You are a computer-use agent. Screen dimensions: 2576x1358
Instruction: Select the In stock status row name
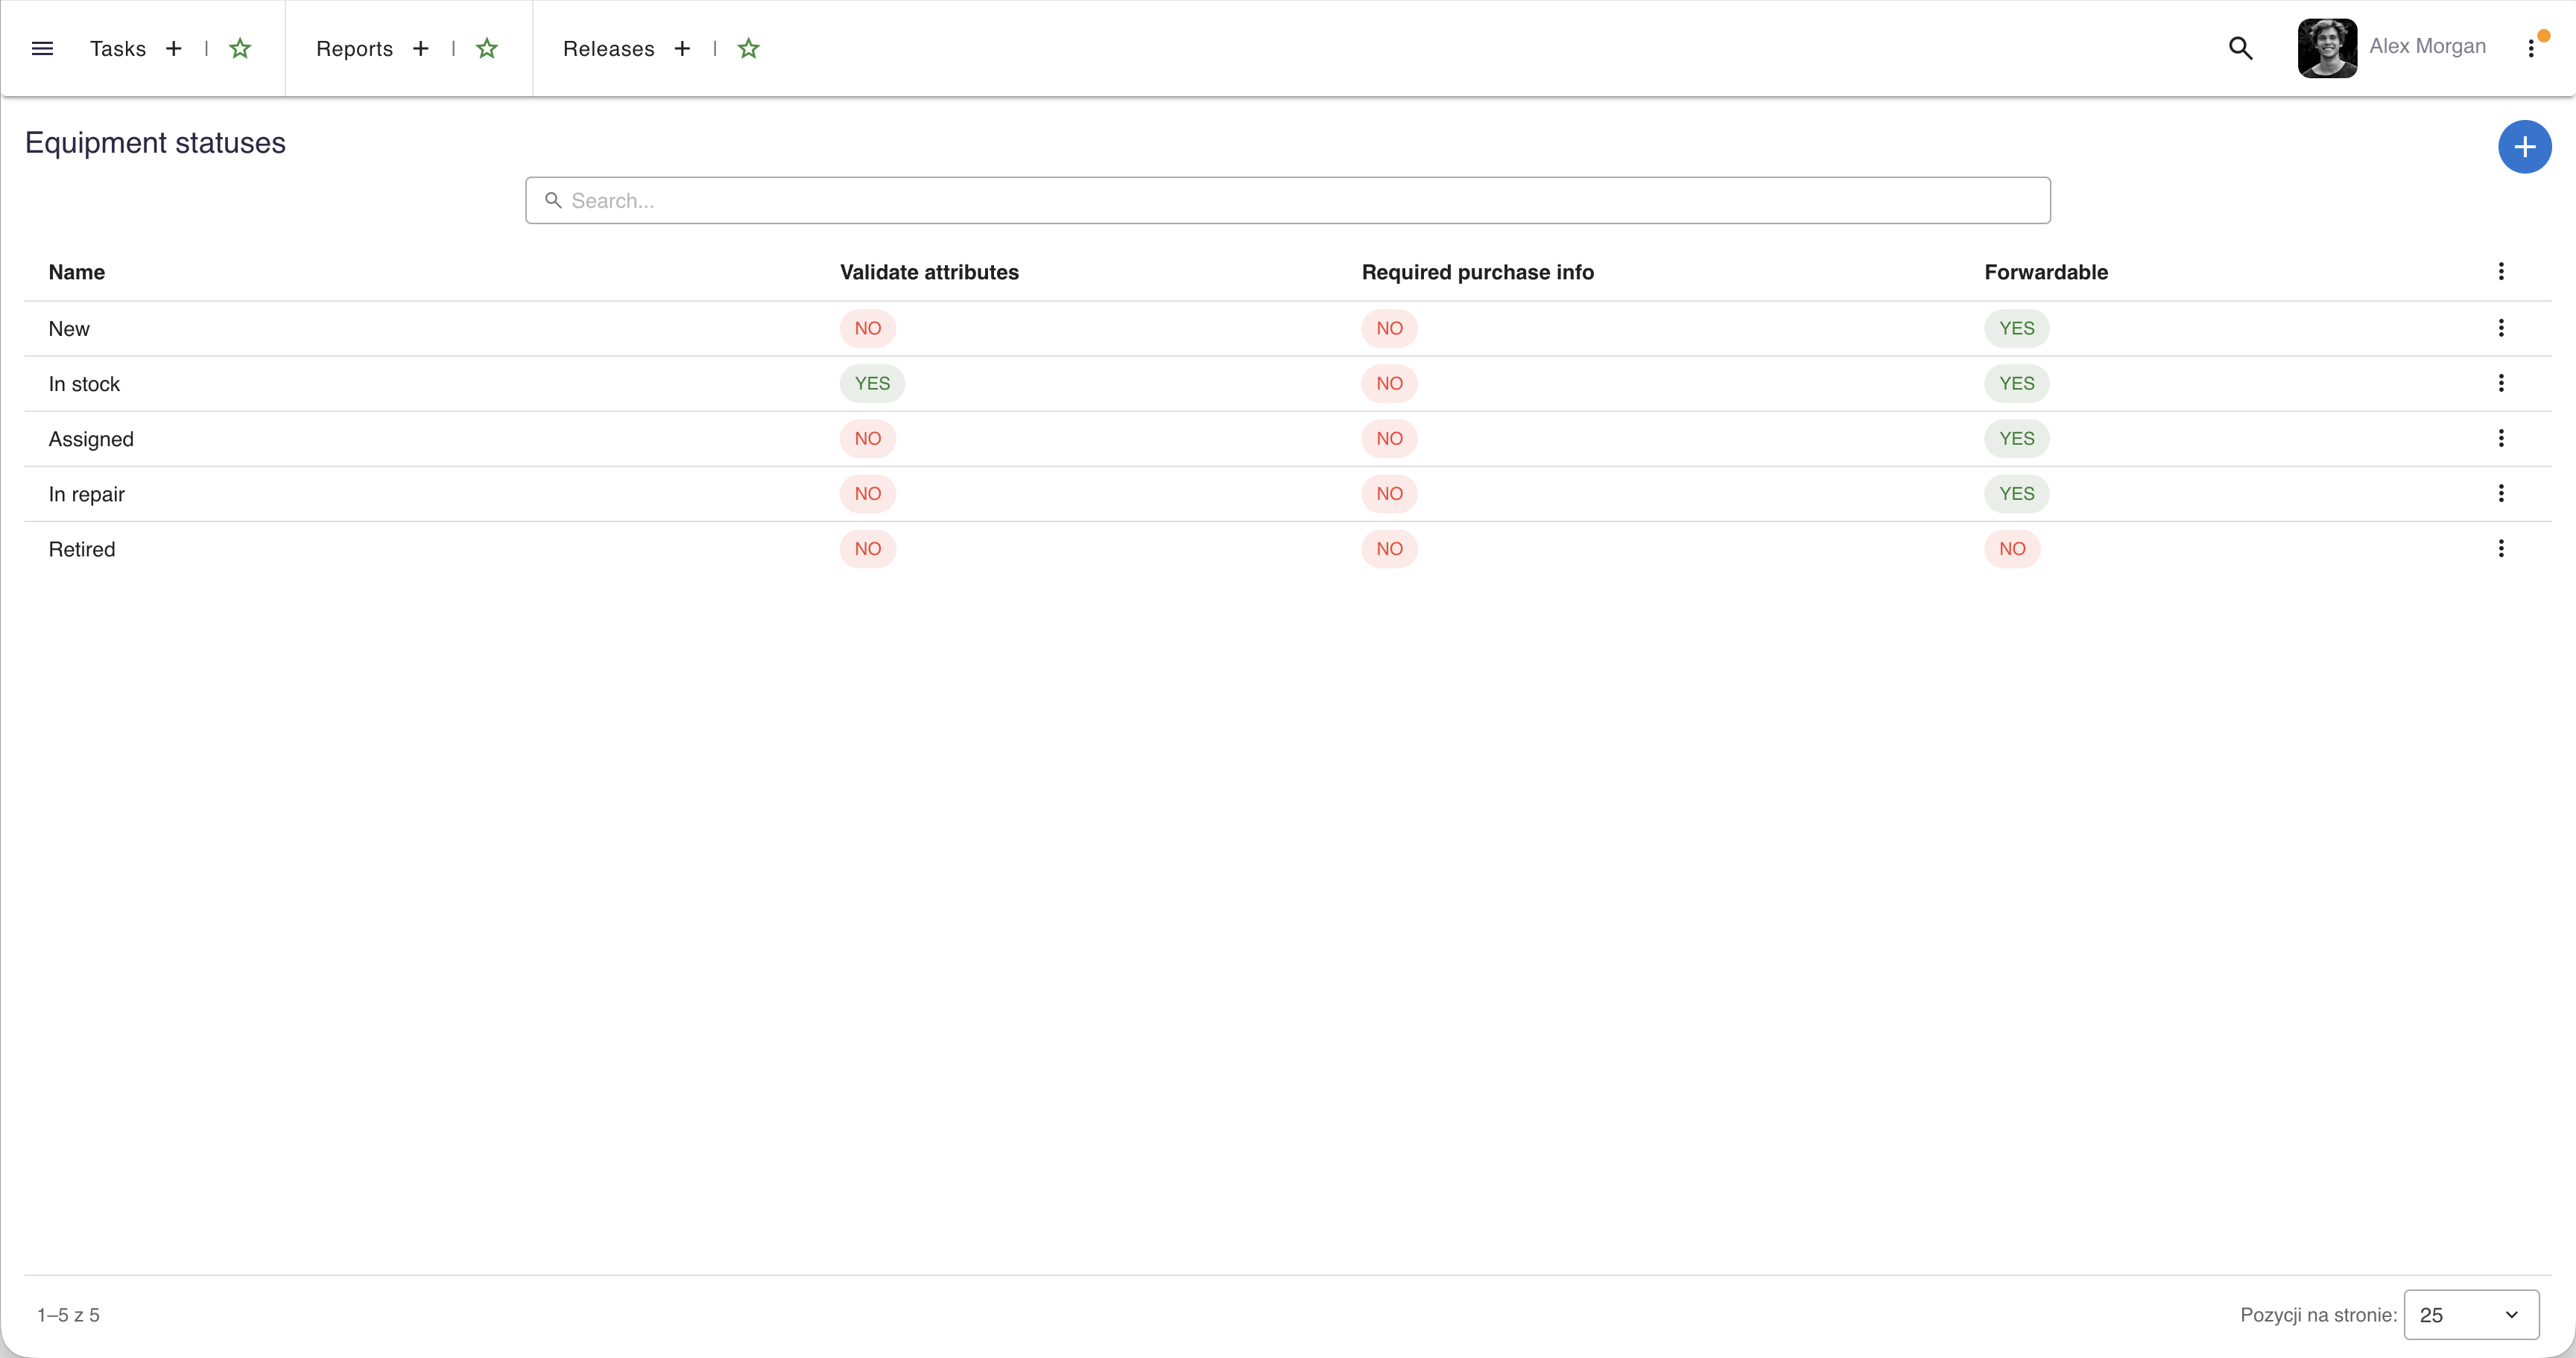[84, 384]
